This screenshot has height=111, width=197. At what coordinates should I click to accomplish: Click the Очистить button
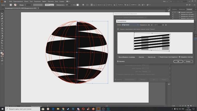(141, 57)
